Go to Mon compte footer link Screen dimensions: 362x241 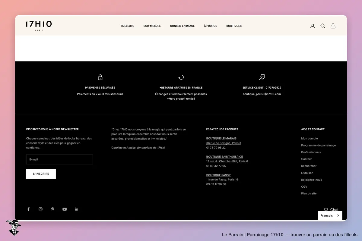click(x=310, y=139)
